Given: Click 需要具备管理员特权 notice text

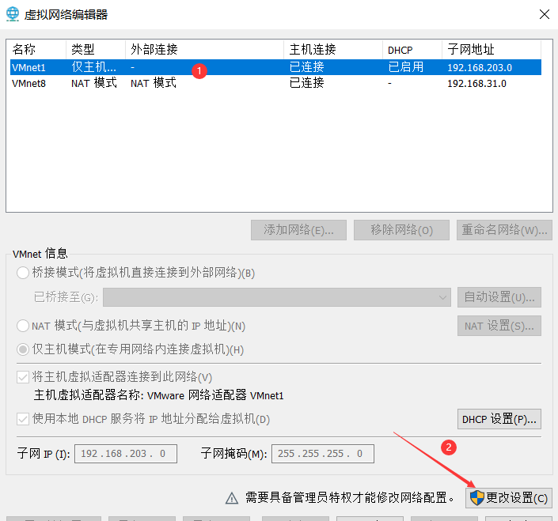Looking at the screenshot, I should (350, 497).
